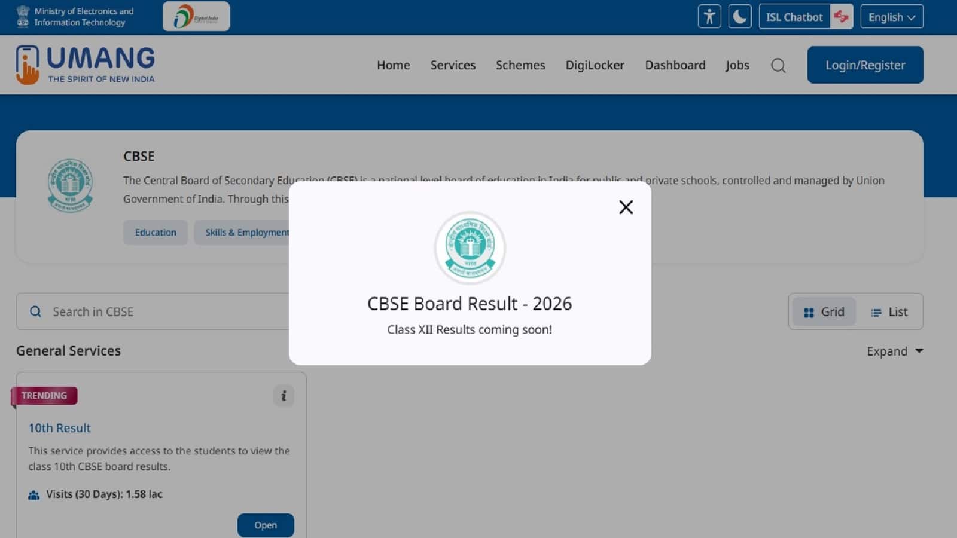The width and height of the screenshot is (957, 538).
Task: Open the accessibility options icon
Action: point(709,17)
